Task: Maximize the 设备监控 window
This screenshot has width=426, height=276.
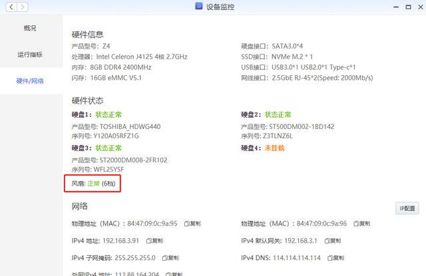Action: pos(408,7)
